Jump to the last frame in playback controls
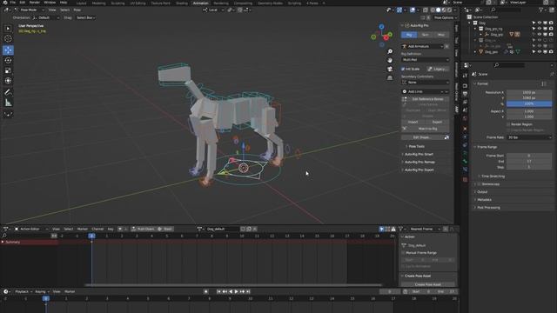 coord(248,291)
